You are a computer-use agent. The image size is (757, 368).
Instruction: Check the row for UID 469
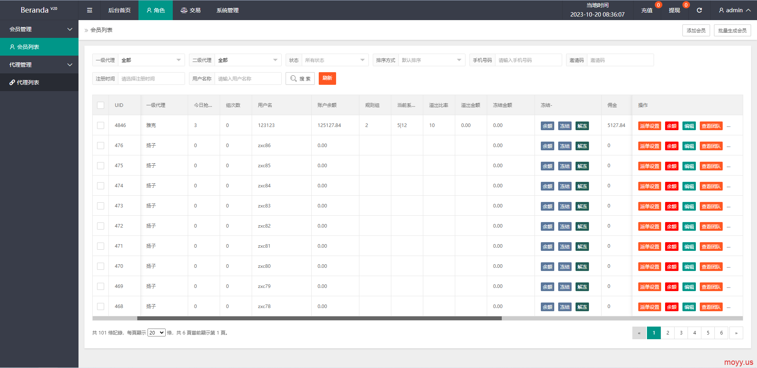click(101, 286)
